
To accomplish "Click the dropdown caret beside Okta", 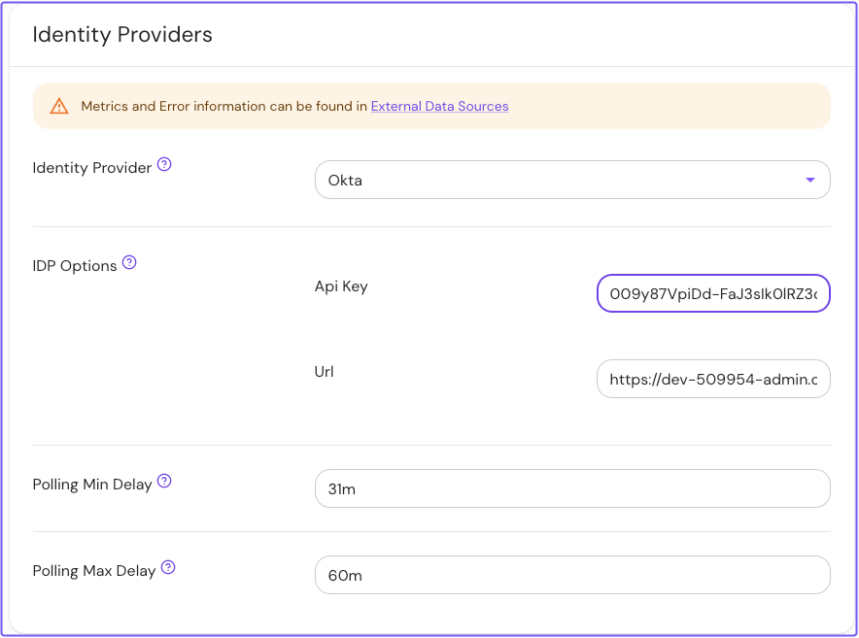I will [808, 180].
